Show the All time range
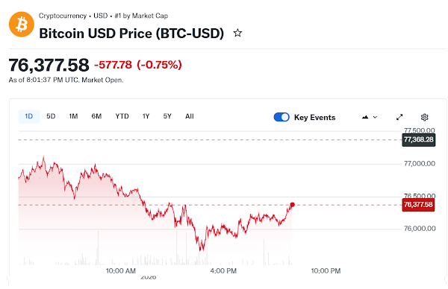Screen dimensions: 448x289 click(190, 116)
